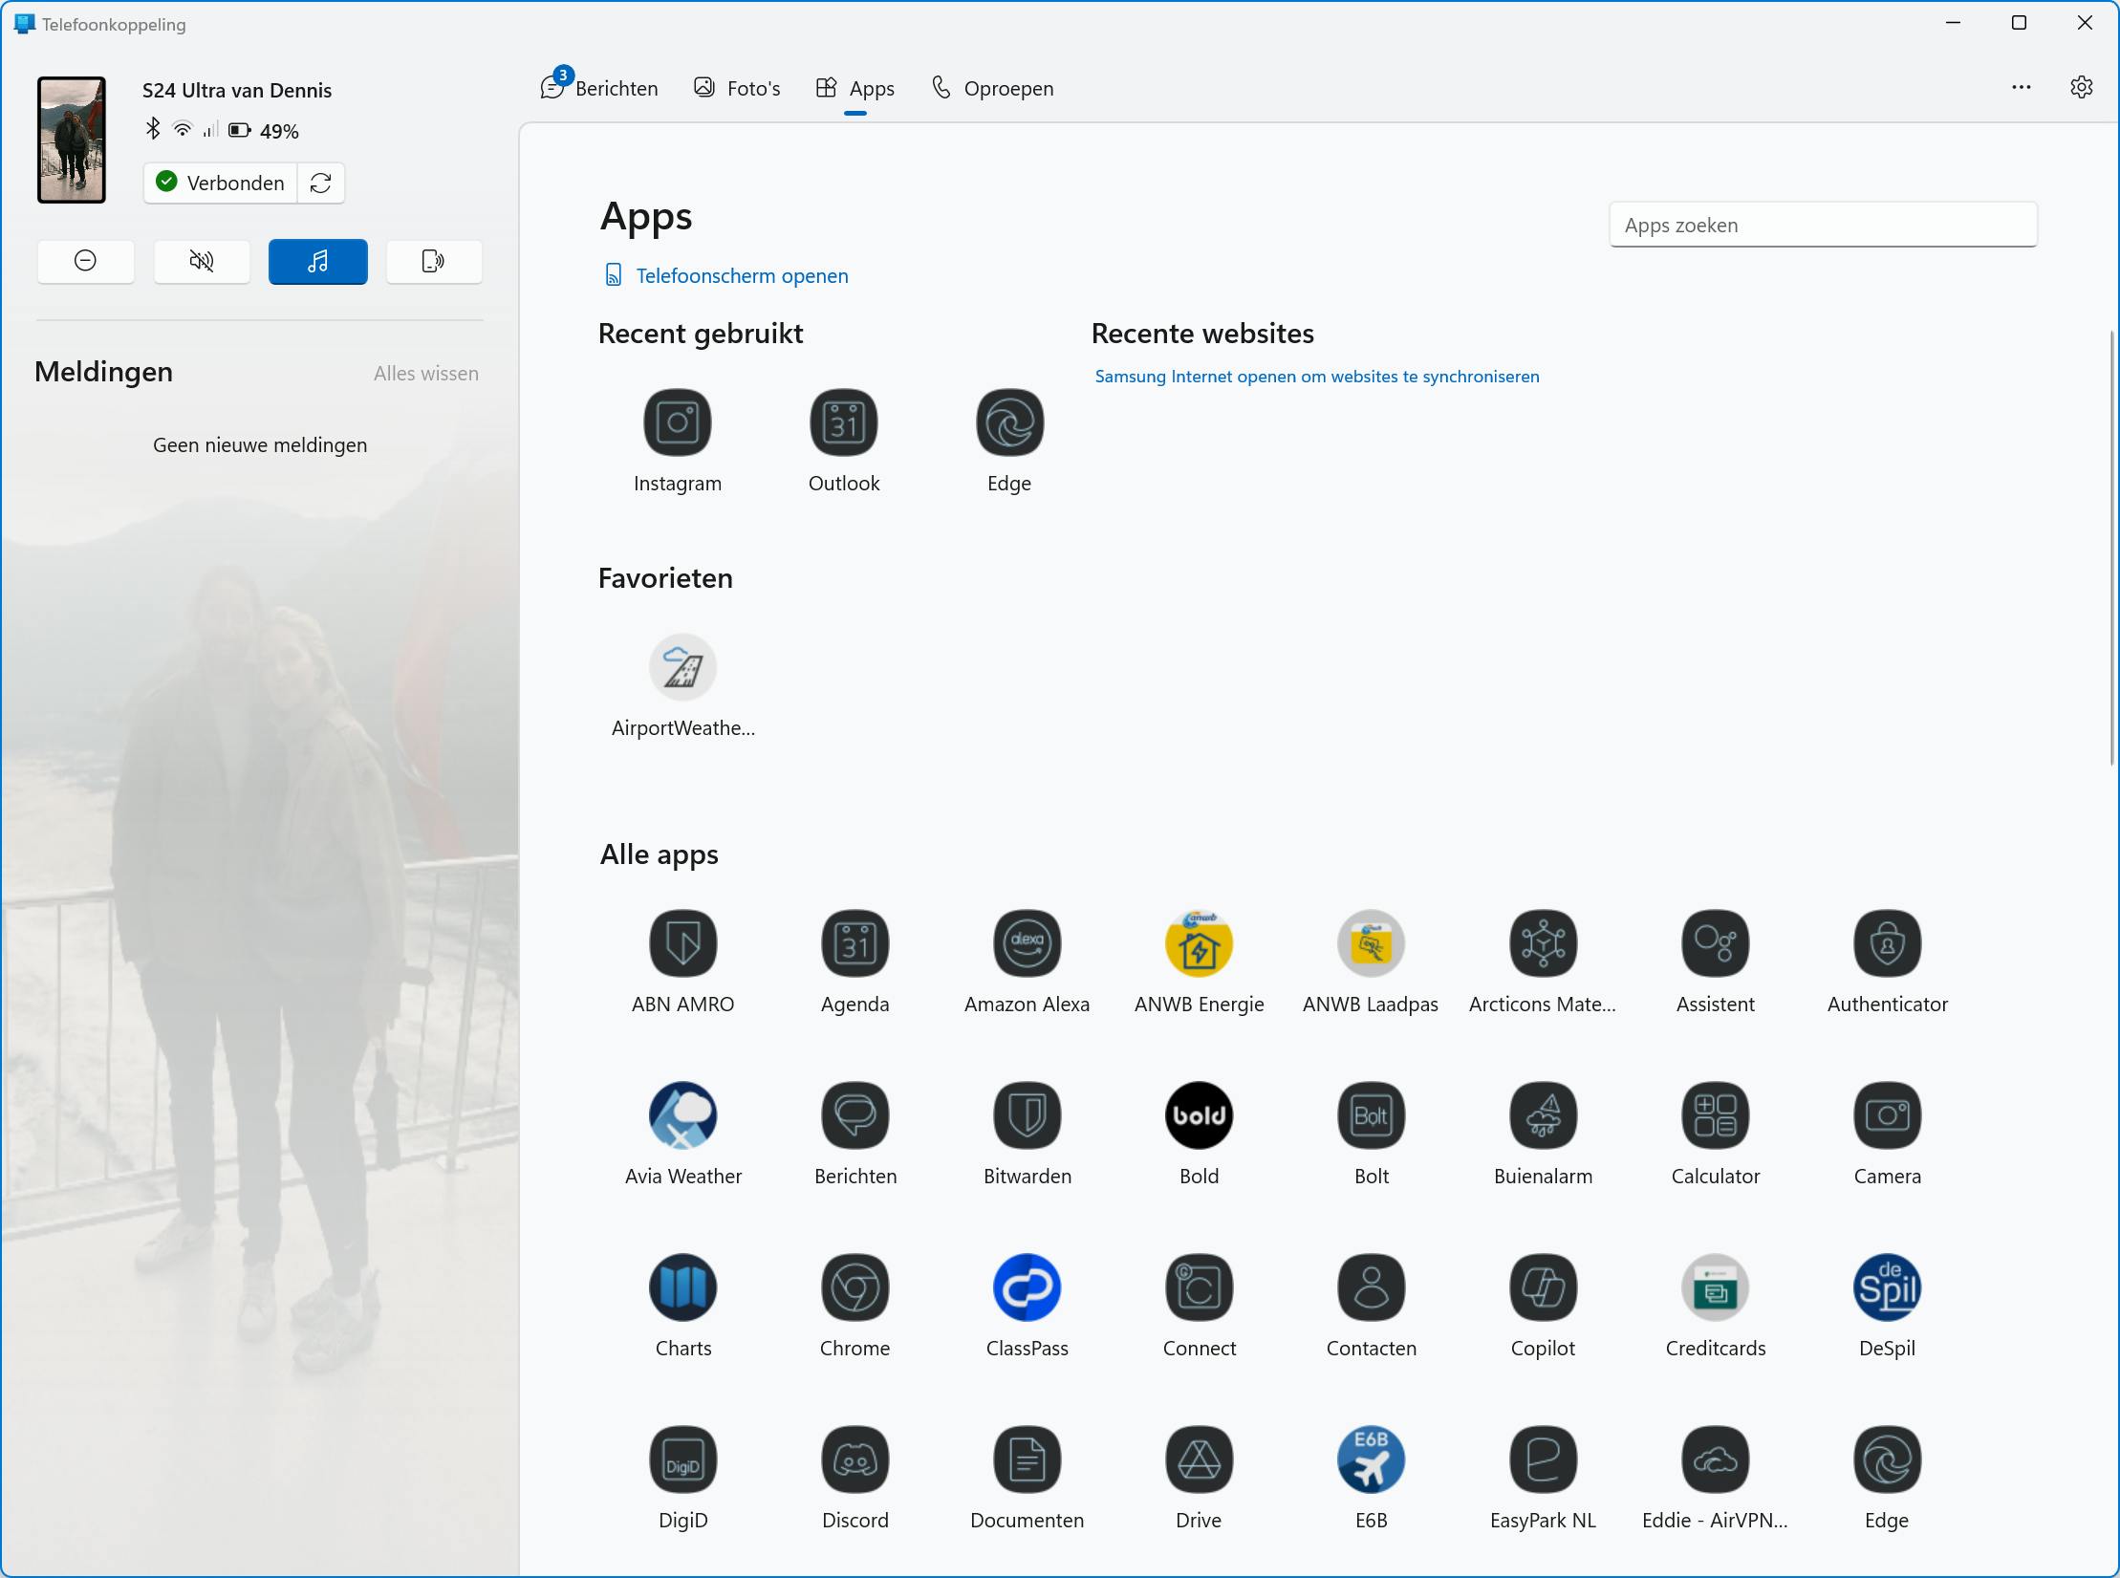Open Instagram from Recent gebruikt

click(x=677, y=422)
